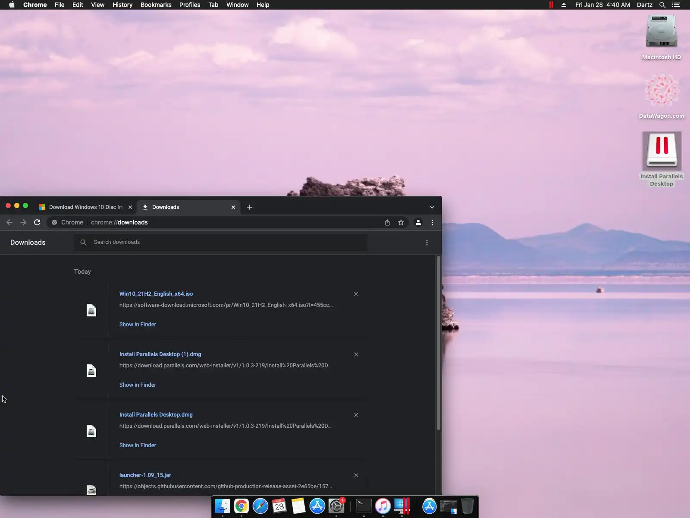Open the Chrome profile avatar menu
690x518 pixels.
[418, 222]
